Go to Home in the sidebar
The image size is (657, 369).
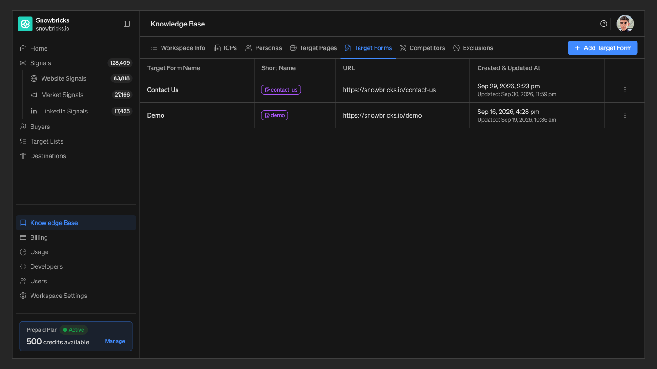[76, 48]
